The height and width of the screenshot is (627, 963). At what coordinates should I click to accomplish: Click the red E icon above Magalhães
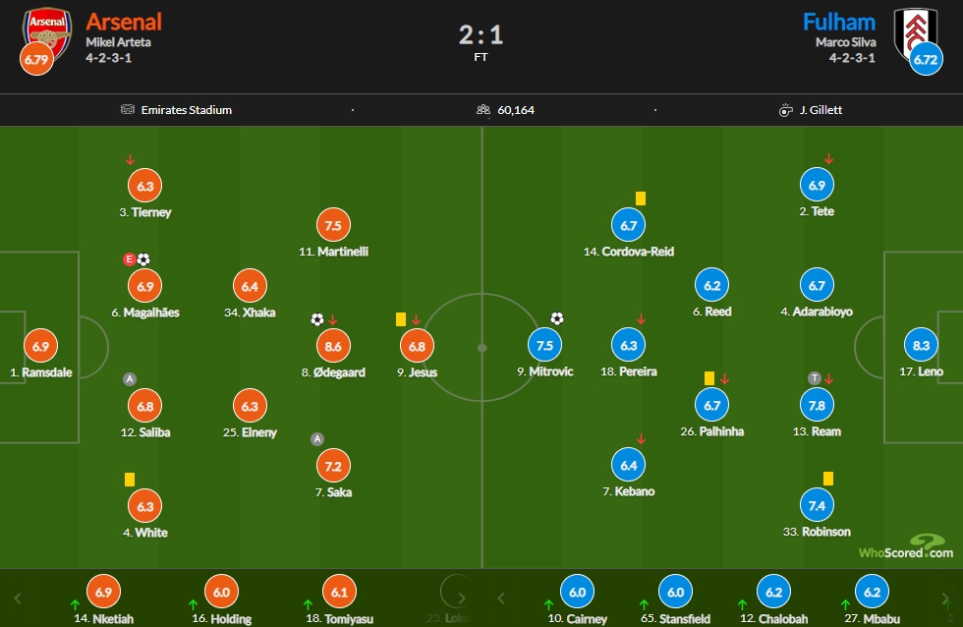pyautogui.click(x=129, y=259)
